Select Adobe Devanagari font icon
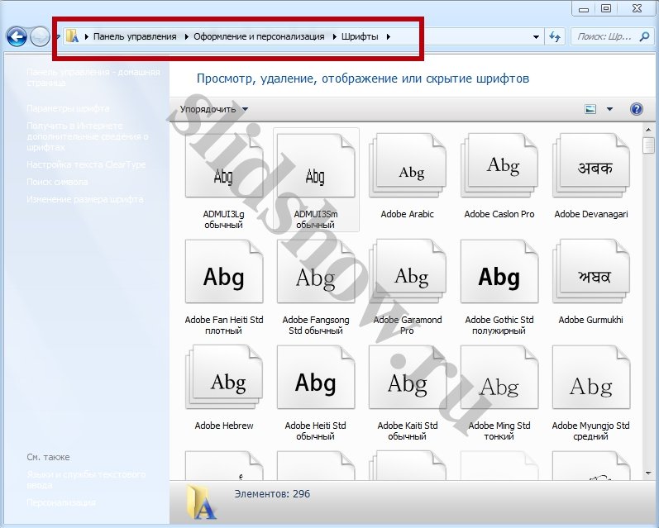This screenshot has width=659, height=528. tap(591, 165)
